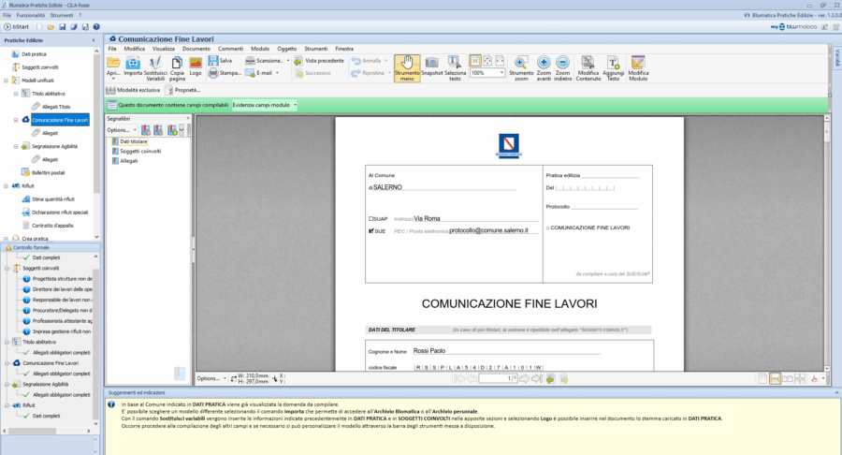
Task: Collapse the Modelli unificati tree node
Action: click(7, 81)
